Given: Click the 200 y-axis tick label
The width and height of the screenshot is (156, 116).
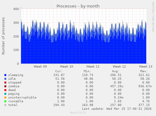Looking at the screenshot, I should click(x=16, y=36).
